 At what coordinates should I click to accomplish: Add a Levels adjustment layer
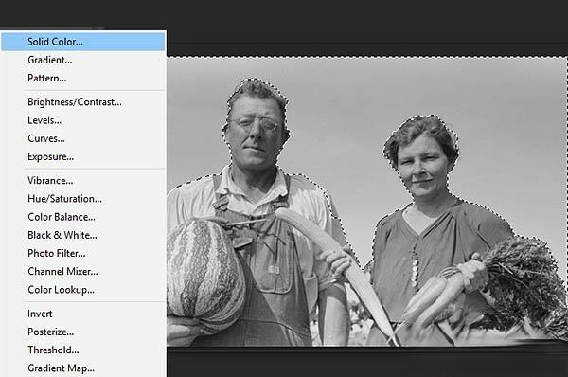pos(83,120)
